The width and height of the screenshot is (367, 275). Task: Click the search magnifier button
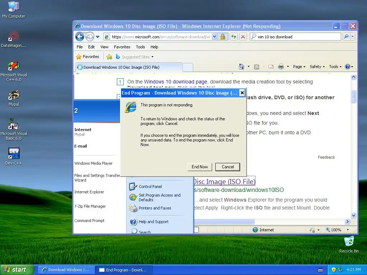click(x=346, y=37)
